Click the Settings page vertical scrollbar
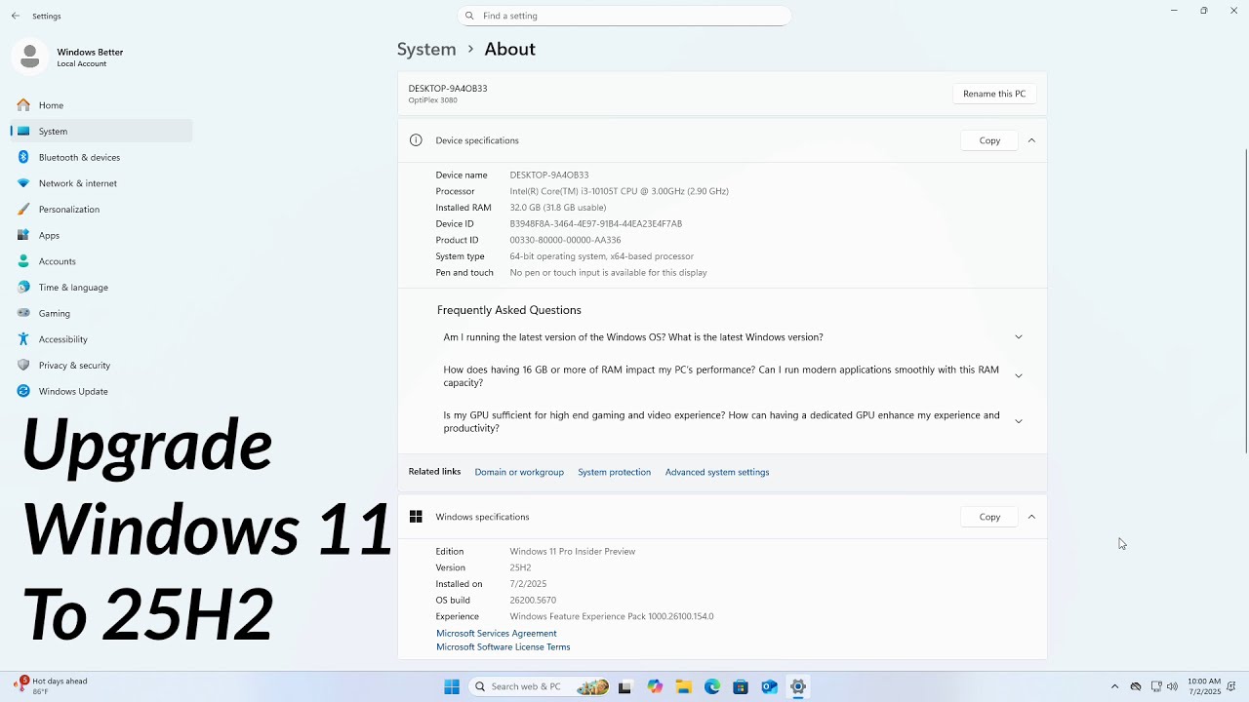Screen dimensions: 1249x702 1245,301
